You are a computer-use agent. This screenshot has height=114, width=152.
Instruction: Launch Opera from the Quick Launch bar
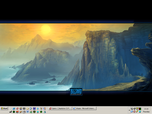pos(17,109)
